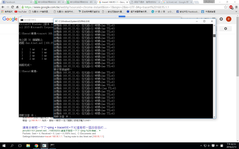Open the ping + tracert pixnet search result

coord(64,127)
